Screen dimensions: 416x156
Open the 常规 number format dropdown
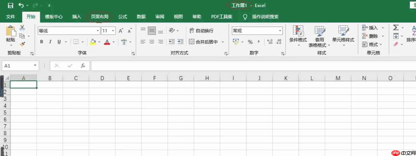[x=280, y=31]
